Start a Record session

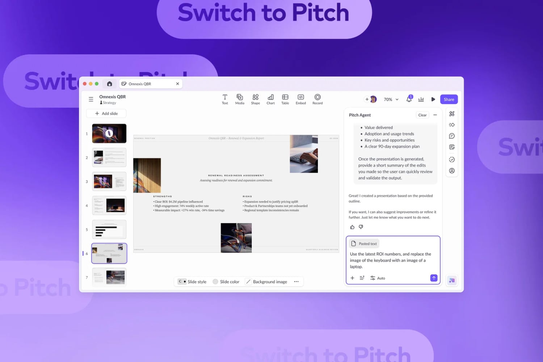(x=317, y=99)
